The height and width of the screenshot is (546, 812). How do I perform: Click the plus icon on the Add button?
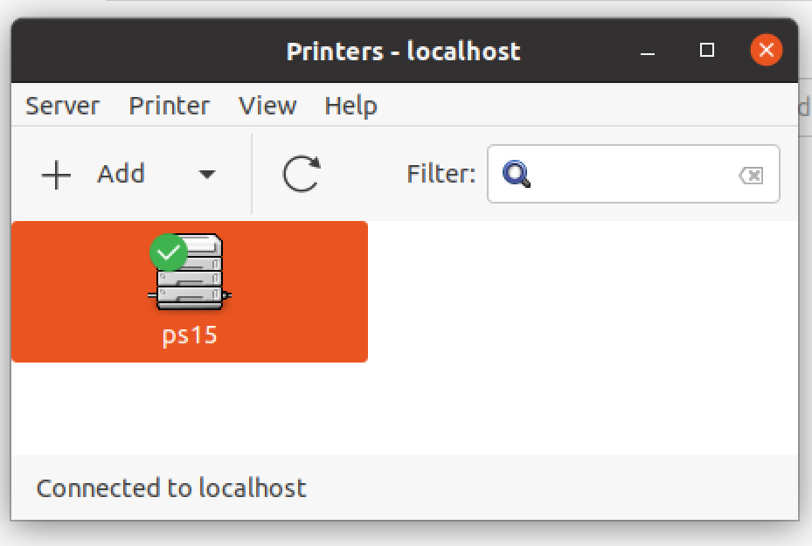57,175
